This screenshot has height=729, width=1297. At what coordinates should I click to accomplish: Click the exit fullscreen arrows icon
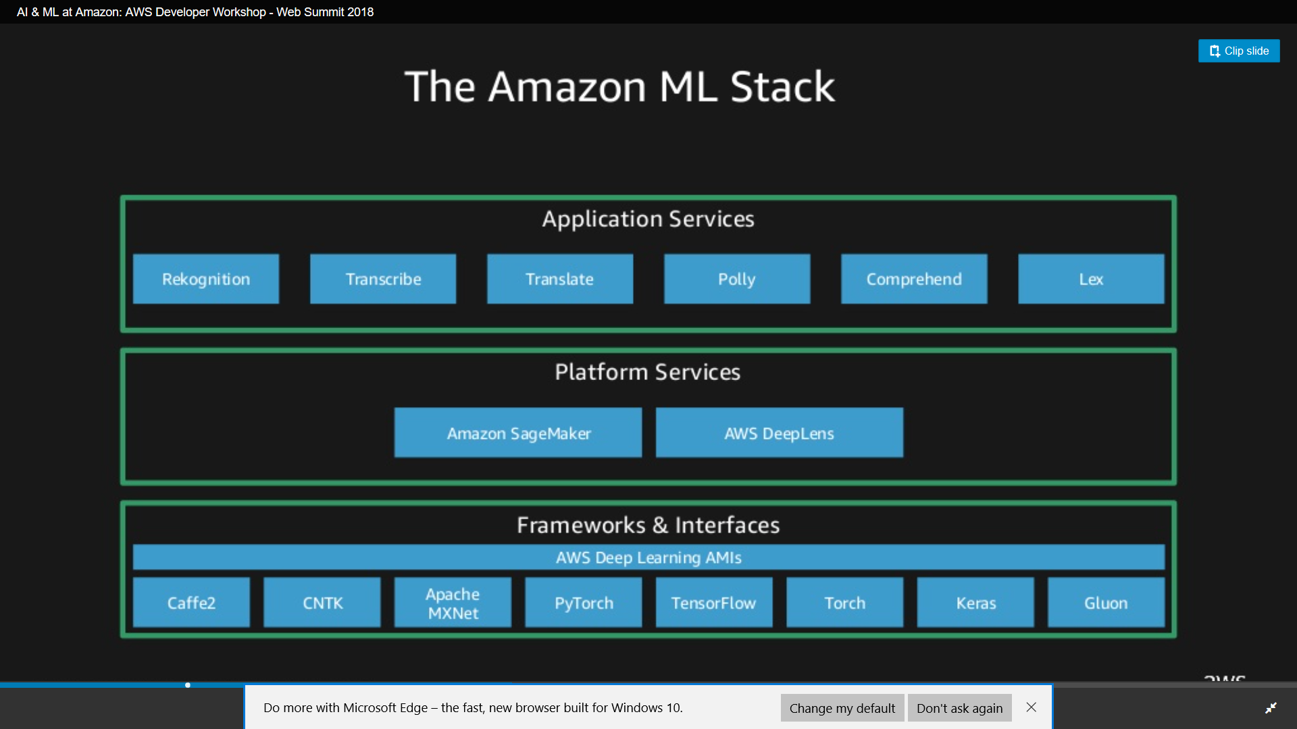pyautogui.click(x=1271, y=707)
